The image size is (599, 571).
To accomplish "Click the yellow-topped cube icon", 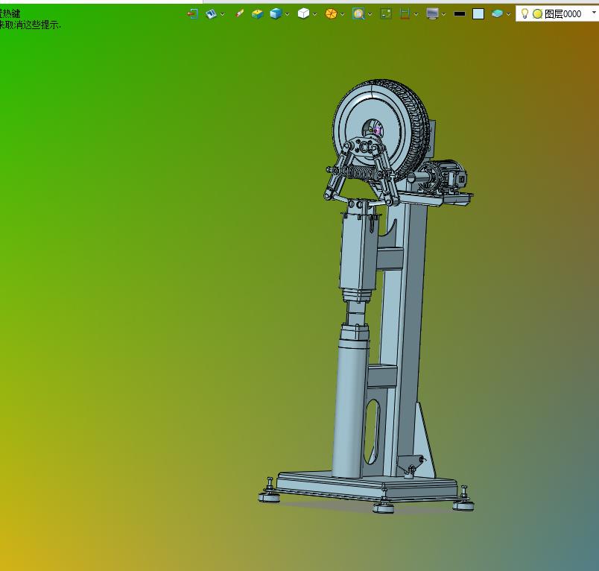I will pos(258,14).
